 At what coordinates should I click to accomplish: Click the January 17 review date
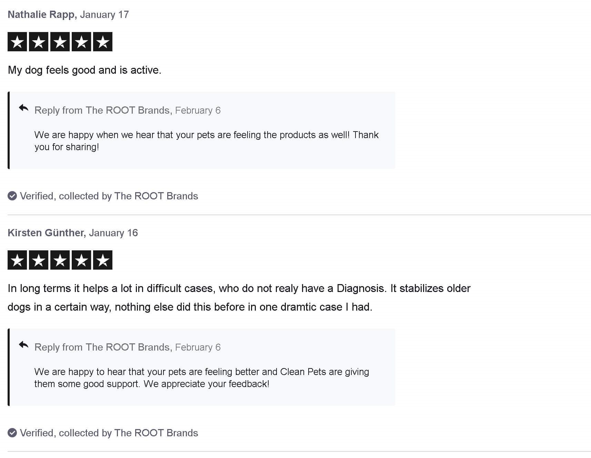[104, 14]
